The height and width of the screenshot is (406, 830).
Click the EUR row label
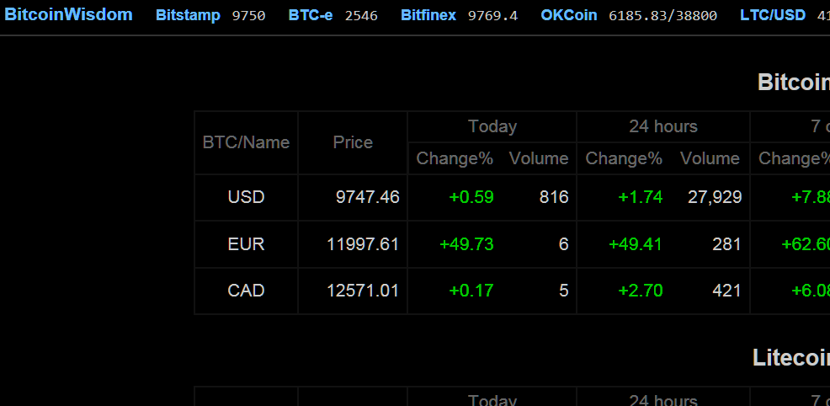246,244
